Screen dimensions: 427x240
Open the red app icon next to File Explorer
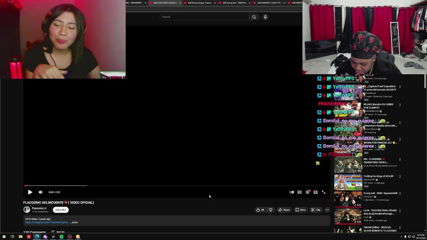click(x=29, y=237)
